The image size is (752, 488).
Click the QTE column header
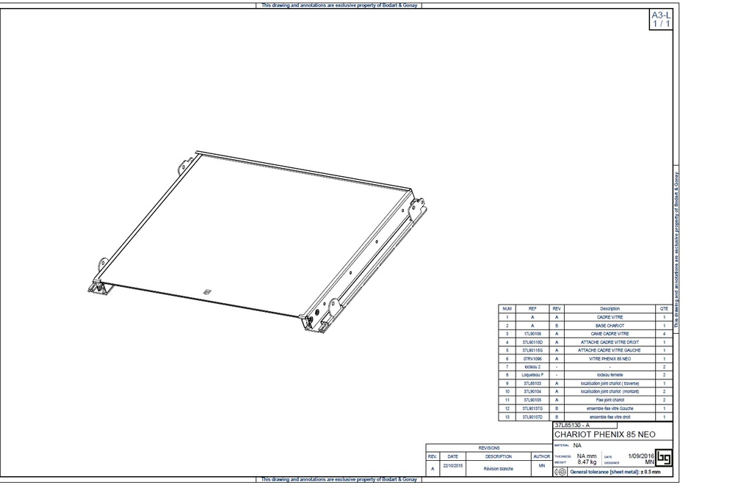[664, 309]
